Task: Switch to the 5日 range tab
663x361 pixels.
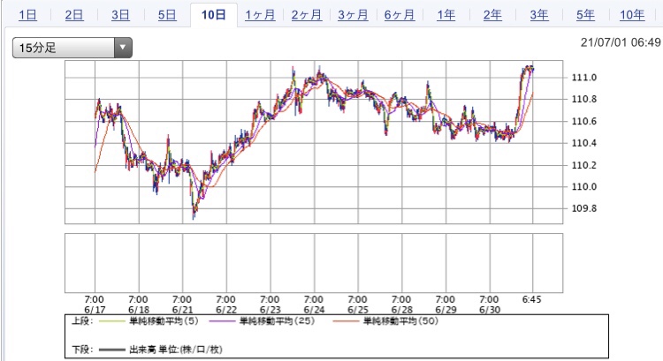Action: [167, 15]
